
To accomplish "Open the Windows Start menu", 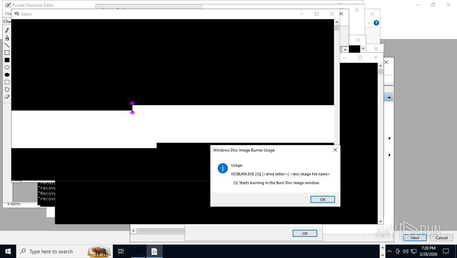I will point(8,251).
